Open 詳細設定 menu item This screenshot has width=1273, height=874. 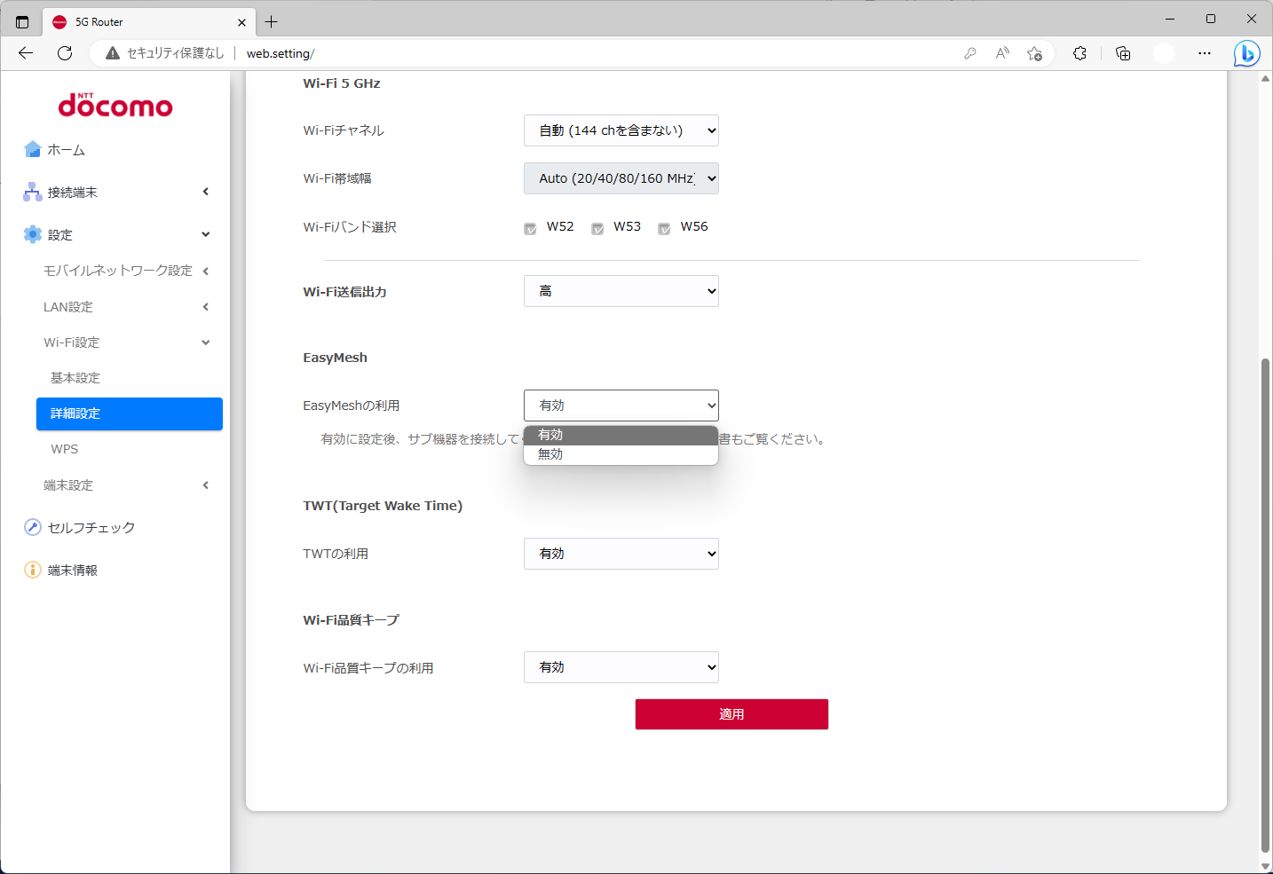[x=130, y=413]
